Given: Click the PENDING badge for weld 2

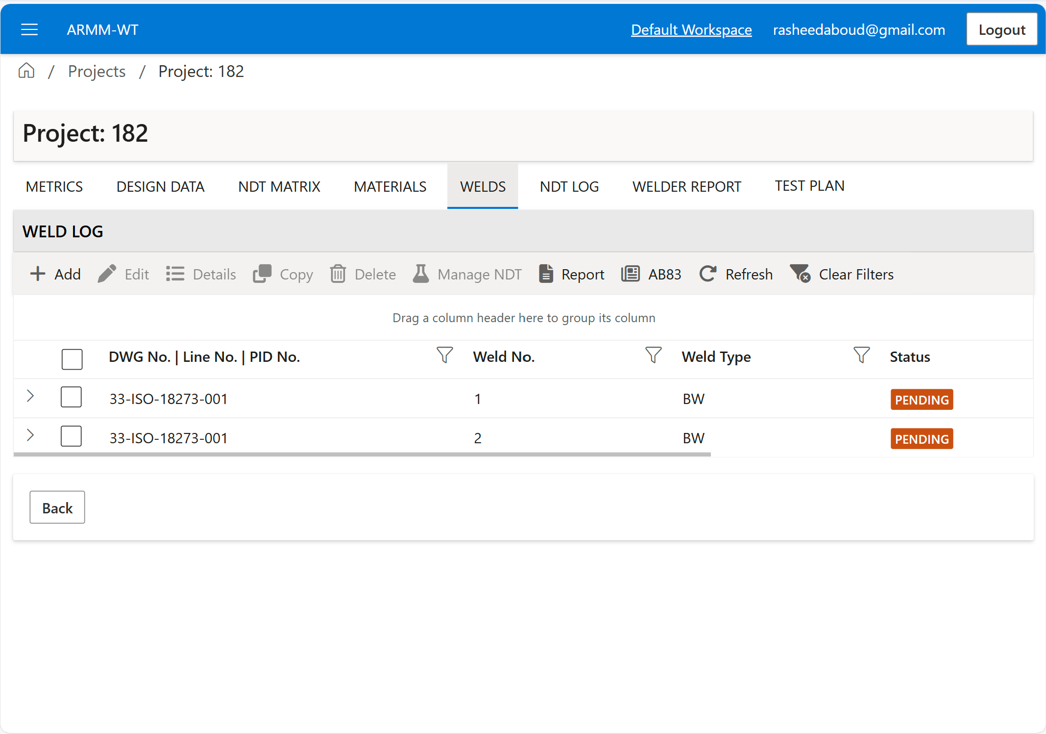Looking at the screenshot, I should coord(922,439).
